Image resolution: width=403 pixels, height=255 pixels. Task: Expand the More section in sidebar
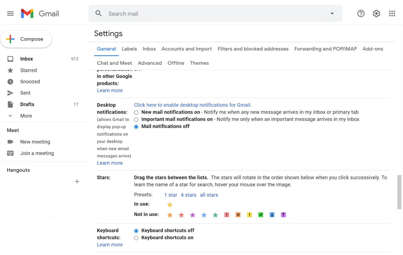pos(26,116)
